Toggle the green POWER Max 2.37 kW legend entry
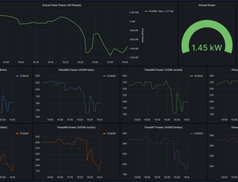238x182 pixels. 159,11
